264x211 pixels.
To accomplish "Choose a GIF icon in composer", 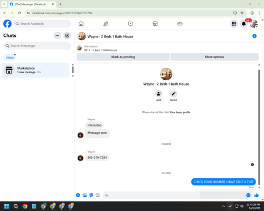I will point(98,195).
